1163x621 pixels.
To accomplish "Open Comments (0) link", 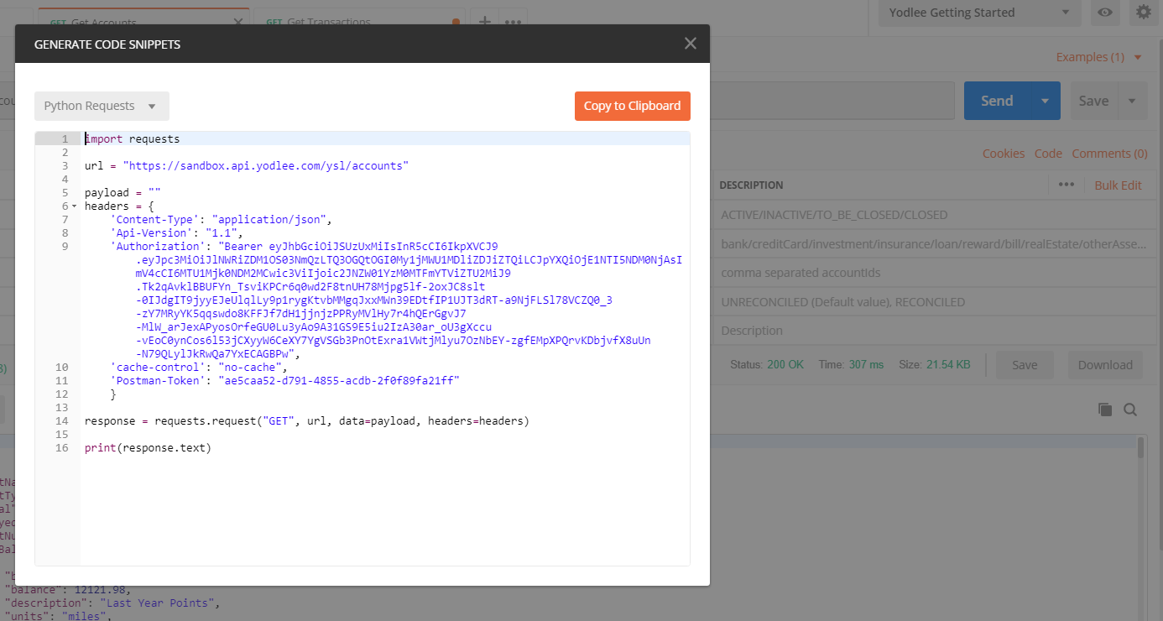I will tap(1109, 154).
